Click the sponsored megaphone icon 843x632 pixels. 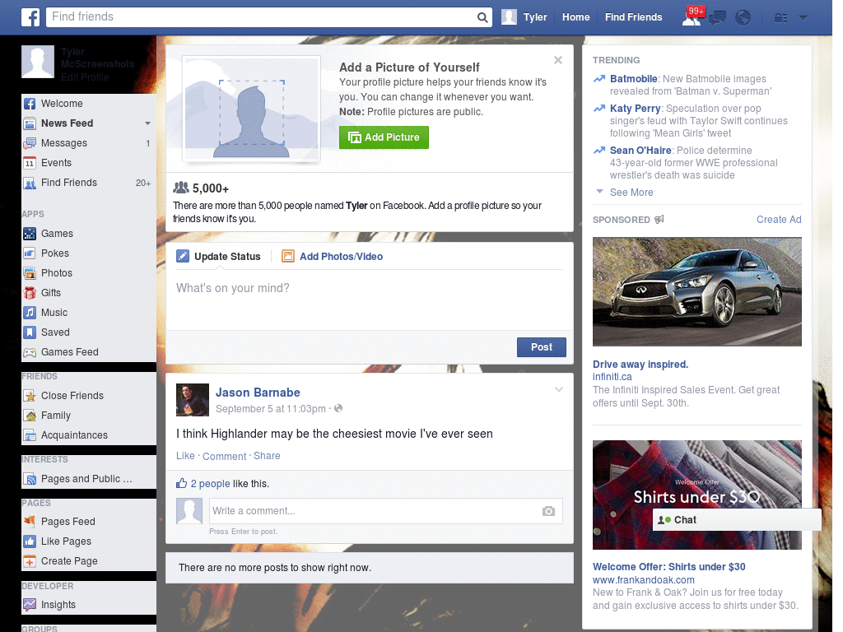click(x=659, y=219)
